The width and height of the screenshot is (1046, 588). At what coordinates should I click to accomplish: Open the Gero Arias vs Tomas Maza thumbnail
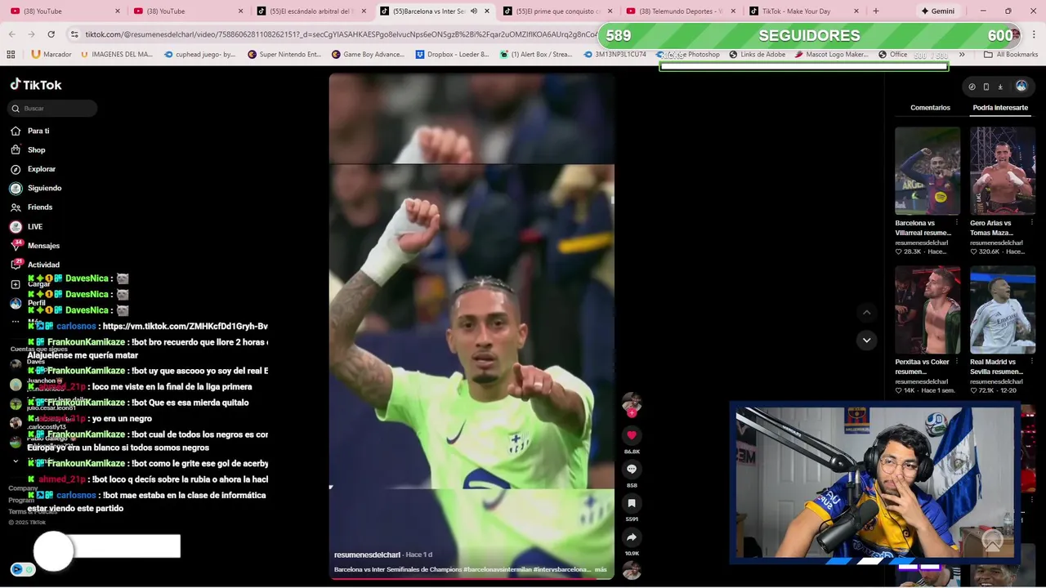pos(1003,171)
